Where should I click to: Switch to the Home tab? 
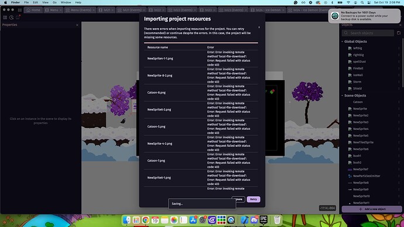[33, 10]
